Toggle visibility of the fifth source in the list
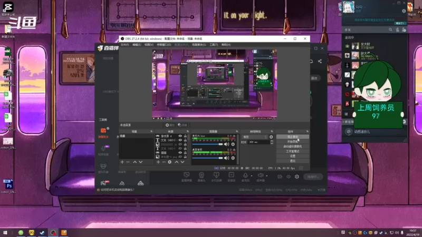Viewport: 422px width, 237px height. [180, 153]
